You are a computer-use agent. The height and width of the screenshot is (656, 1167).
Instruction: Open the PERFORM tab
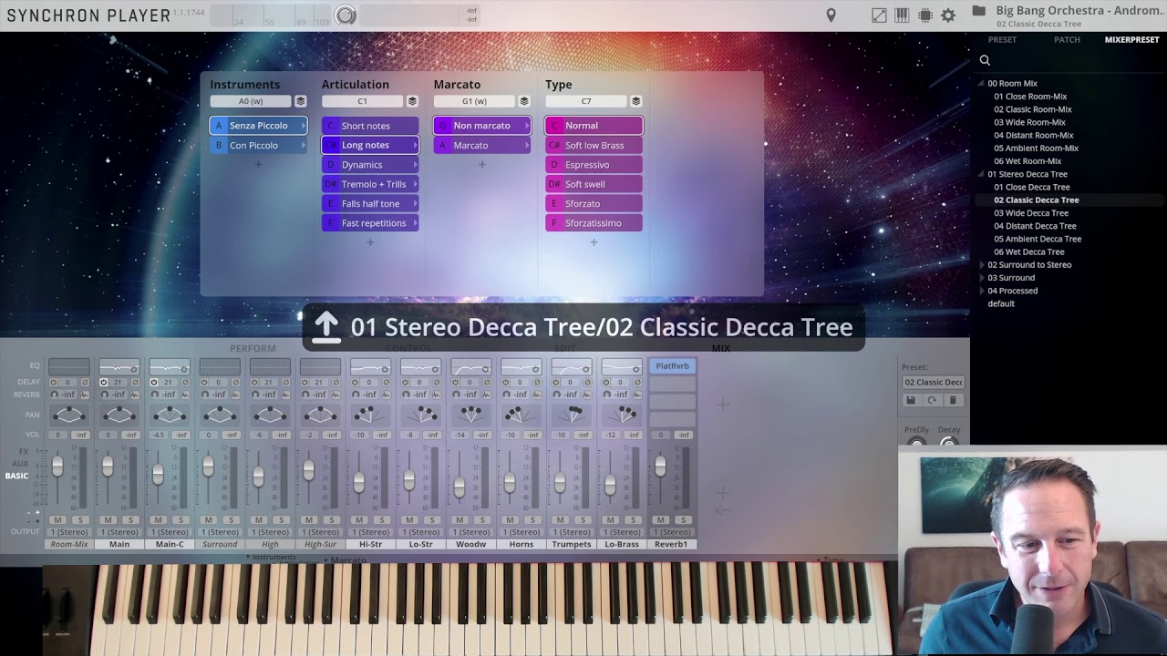[253, 349]
